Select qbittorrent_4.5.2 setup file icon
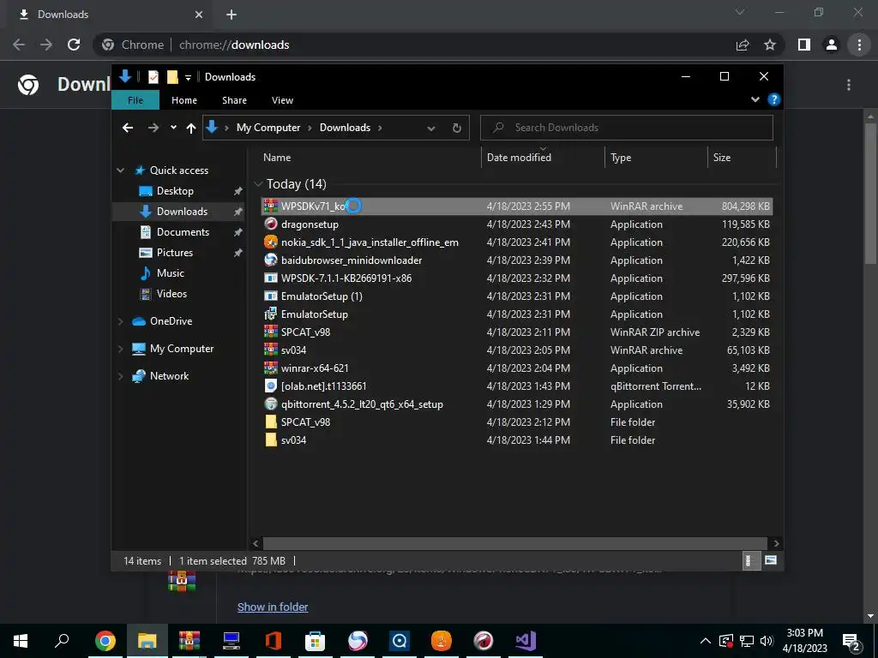The height and width of the screenshot is (658, 878). click(271, 404)
